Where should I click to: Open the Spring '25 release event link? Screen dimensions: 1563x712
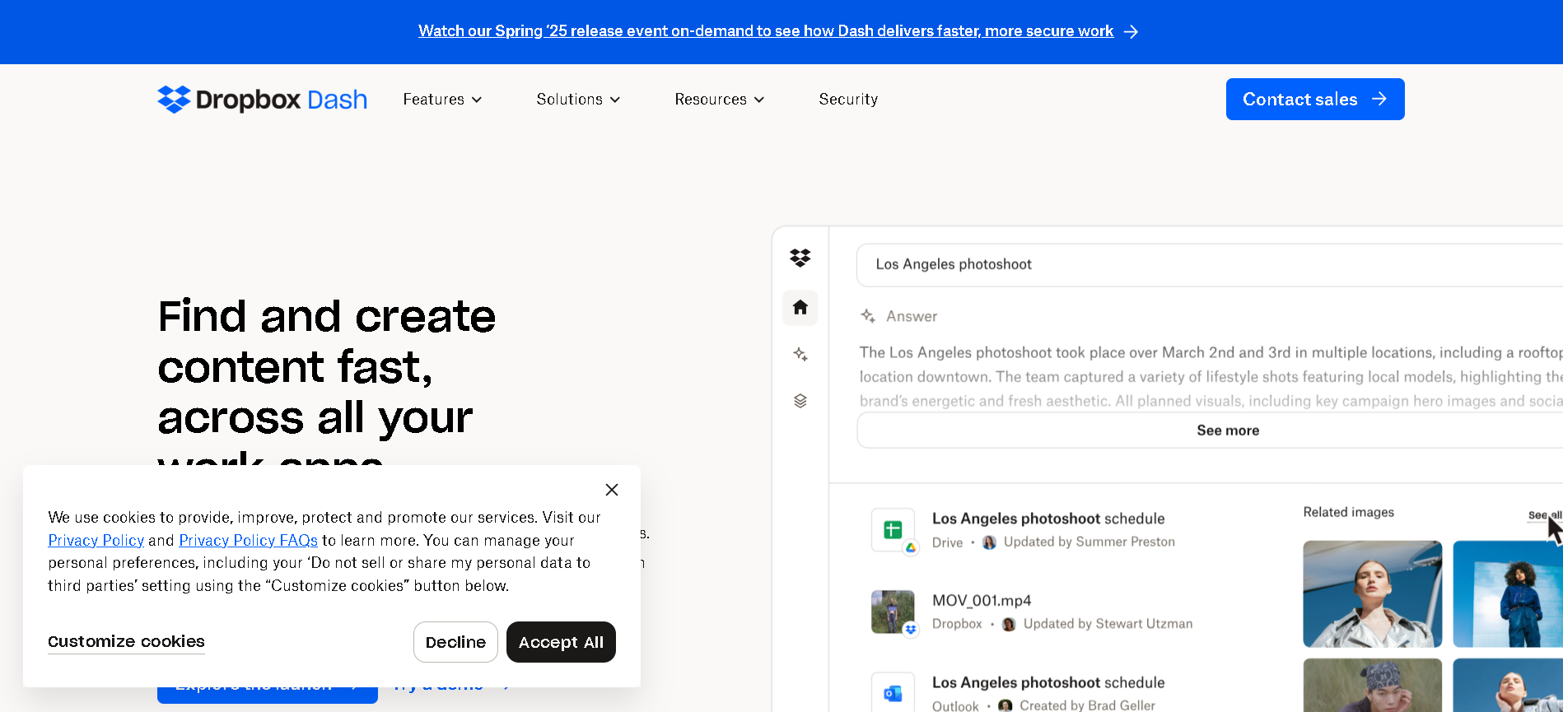(x=766, y=31)
